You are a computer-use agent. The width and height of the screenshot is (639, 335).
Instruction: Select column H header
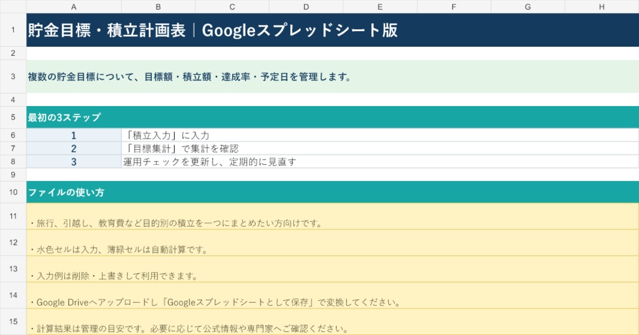coord(602,6)
